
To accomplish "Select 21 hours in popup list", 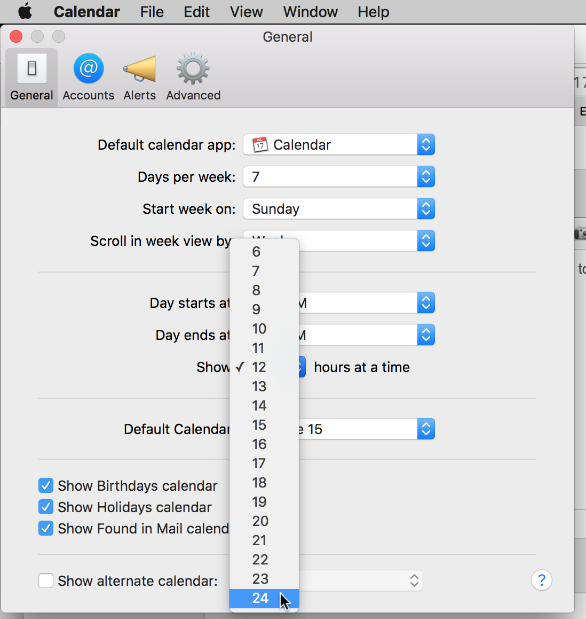I will (264, 540).
